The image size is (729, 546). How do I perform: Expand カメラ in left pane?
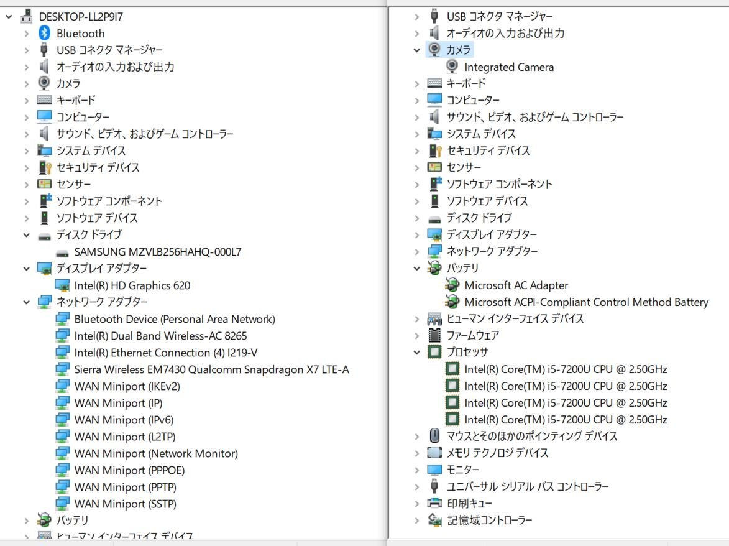[x=27, y=84]
